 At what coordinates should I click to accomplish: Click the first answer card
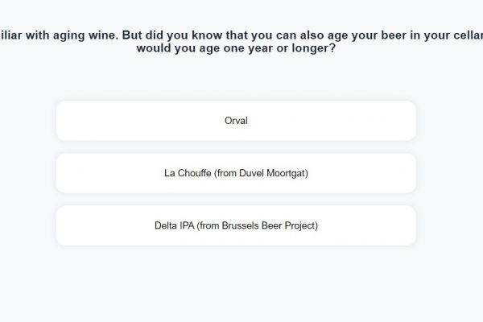pos(236,121)
